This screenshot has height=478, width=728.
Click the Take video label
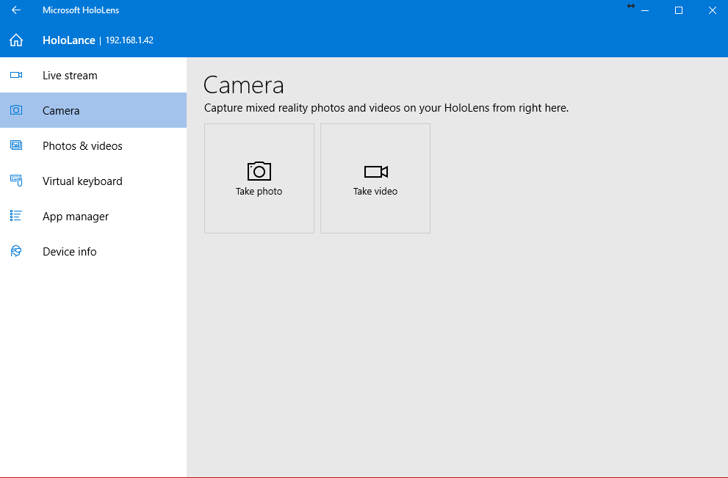pyautogui.click(x=375, y=191)
